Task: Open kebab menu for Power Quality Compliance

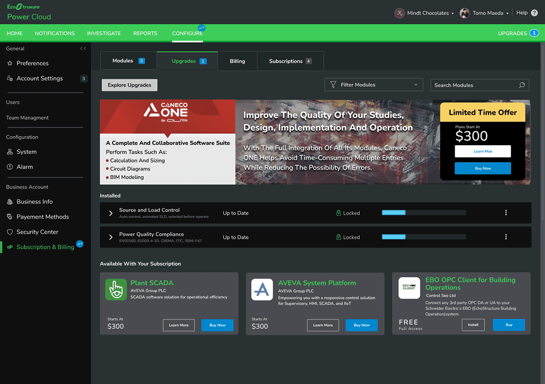Action: click(x=506, y=237)
